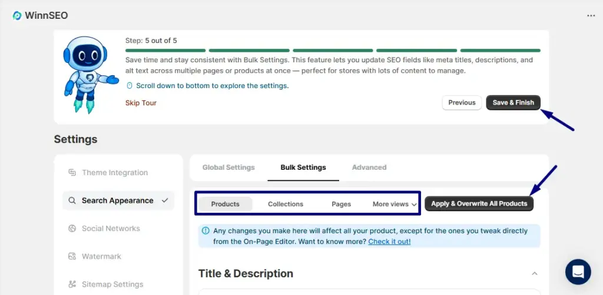Click the Sitemap Settings icon
The width and height of the screenshot is (603, 295).
[x=72, y=284]
